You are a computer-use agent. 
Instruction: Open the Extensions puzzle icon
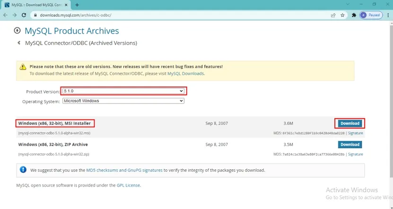[354, 15]
